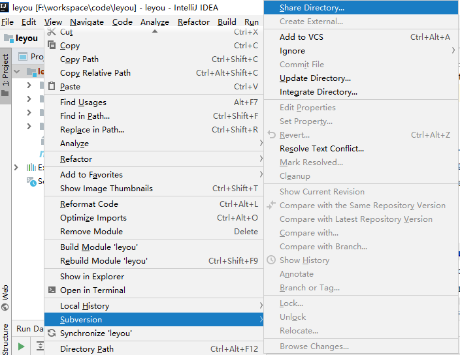The image size is (460, 355).
Task: Select Update Directory... entry
Action: [315, 78]
